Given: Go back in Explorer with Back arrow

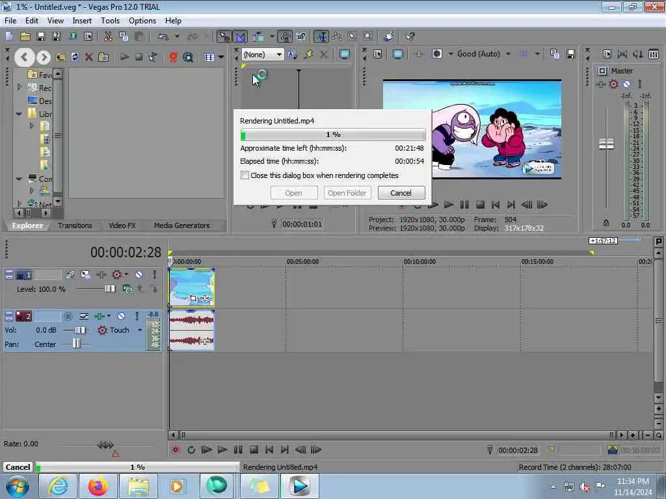Looking at the screenshot, I should [24, 57].
